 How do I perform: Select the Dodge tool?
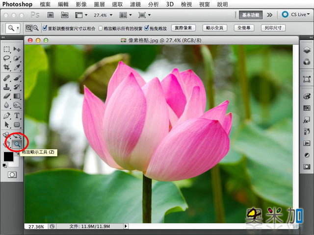point(17,105)
